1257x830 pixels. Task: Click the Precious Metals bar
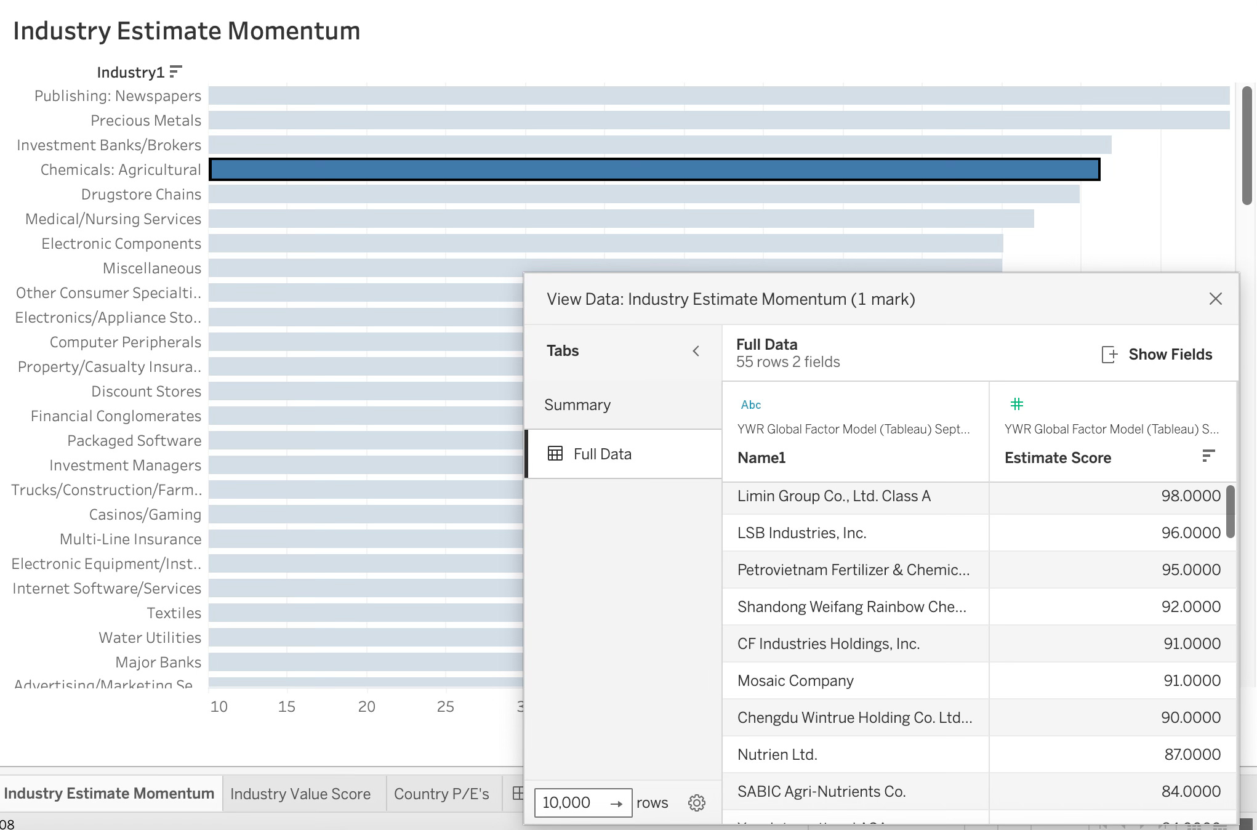tap(718, 121)
